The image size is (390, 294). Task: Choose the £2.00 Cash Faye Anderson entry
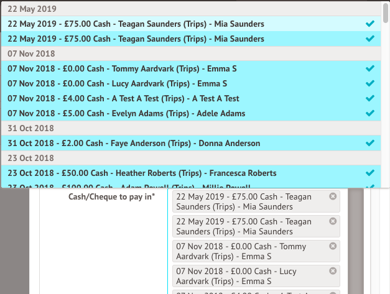134,143
